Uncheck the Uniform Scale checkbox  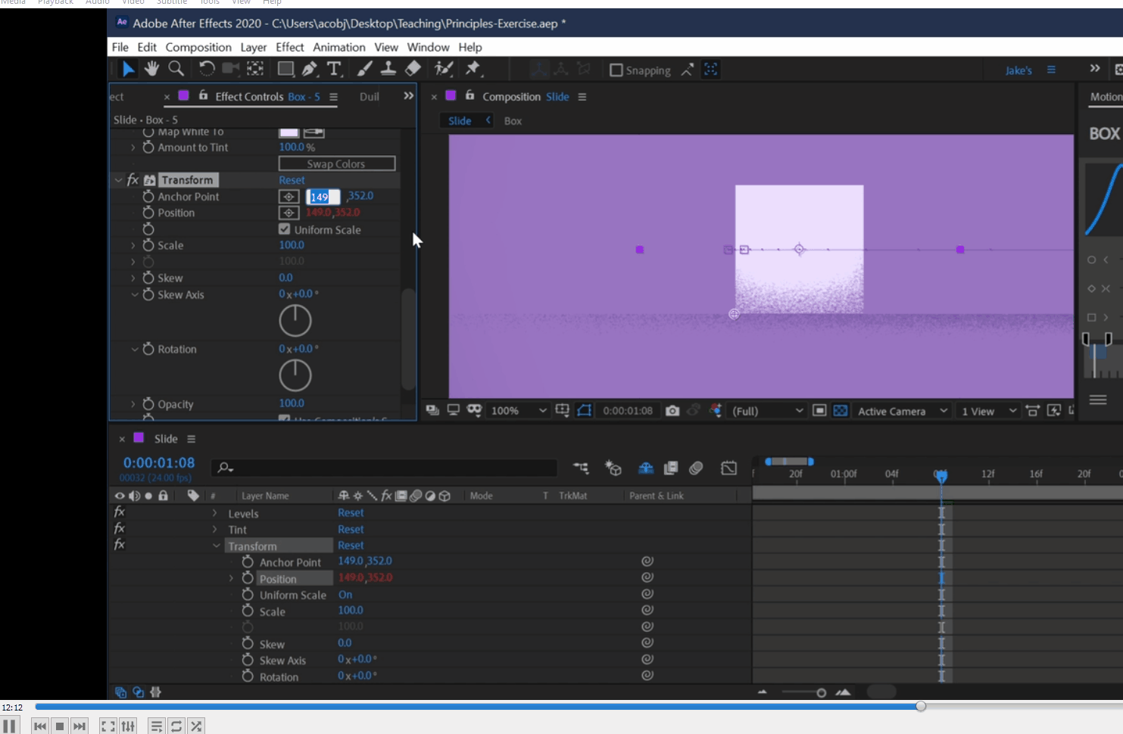click(285, 229)
